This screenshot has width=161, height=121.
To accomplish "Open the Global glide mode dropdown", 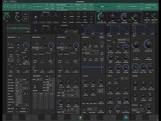I will tap(92, 109).
